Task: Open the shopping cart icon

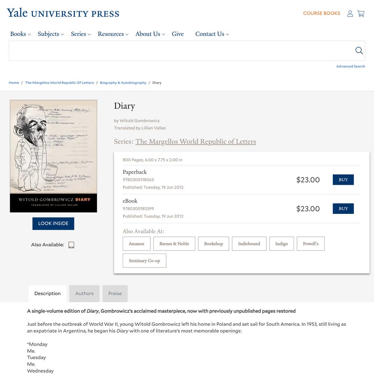Action: point(361,13)
